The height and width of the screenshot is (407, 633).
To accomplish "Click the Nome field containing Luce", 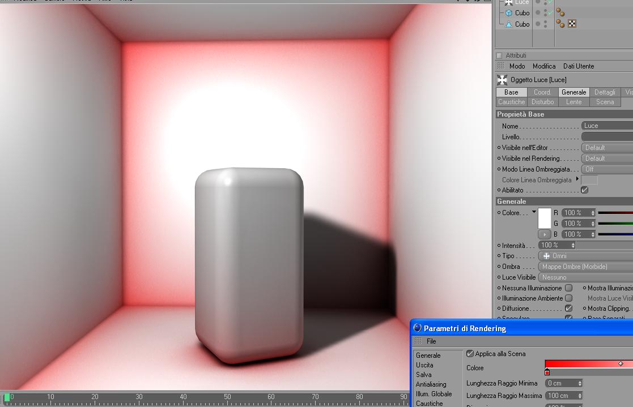I will [607, 126].
